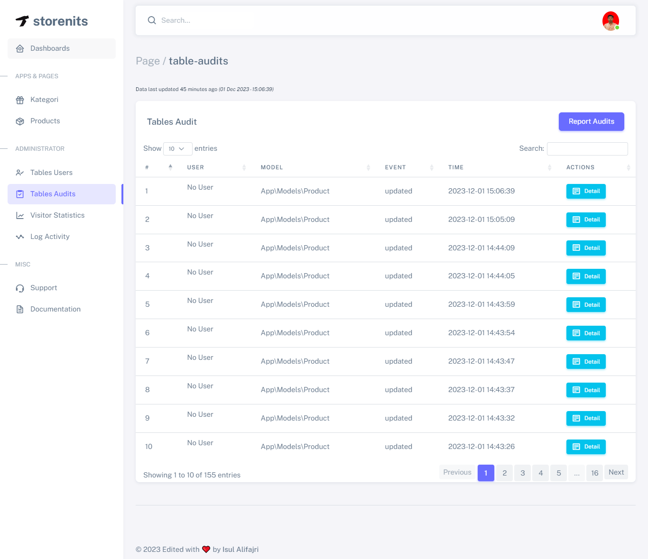Focus the table Search input field

(587, 149)
